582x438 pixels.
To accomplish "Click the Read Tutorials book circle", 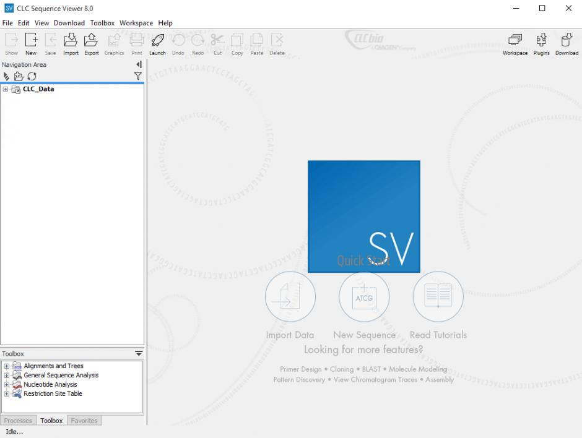I will click(438, 297).
